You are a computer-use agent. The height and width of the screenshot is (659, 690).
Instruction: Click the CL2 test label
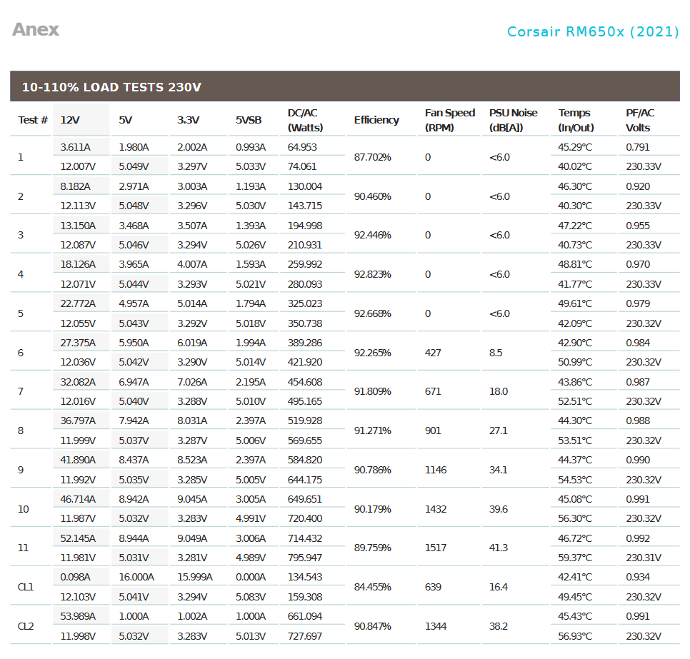tap(26, 626)
